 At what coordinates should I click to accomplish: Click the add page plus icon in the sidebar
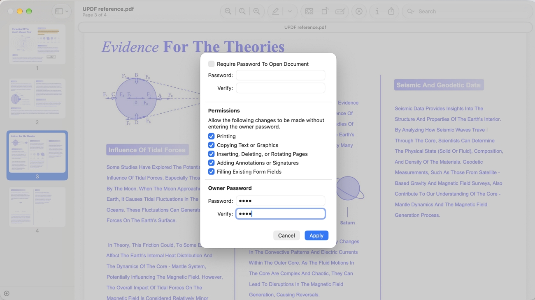tap(7, 293)
